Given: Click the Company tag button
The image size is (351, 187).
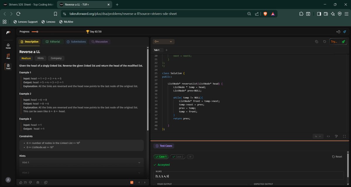Looking at the screenshot, I should tap(56, 58).
